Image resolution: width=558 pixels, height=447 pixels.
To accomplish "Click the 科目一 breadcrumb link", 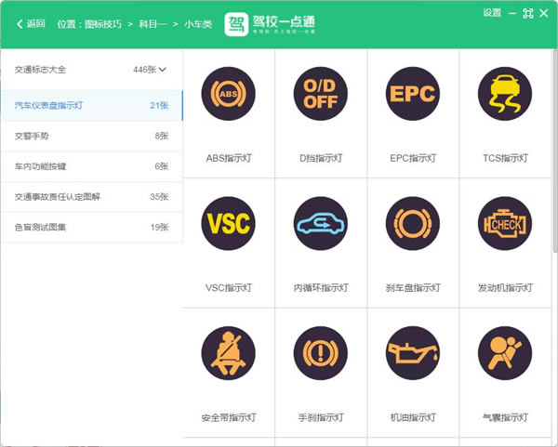I will 155,24.
